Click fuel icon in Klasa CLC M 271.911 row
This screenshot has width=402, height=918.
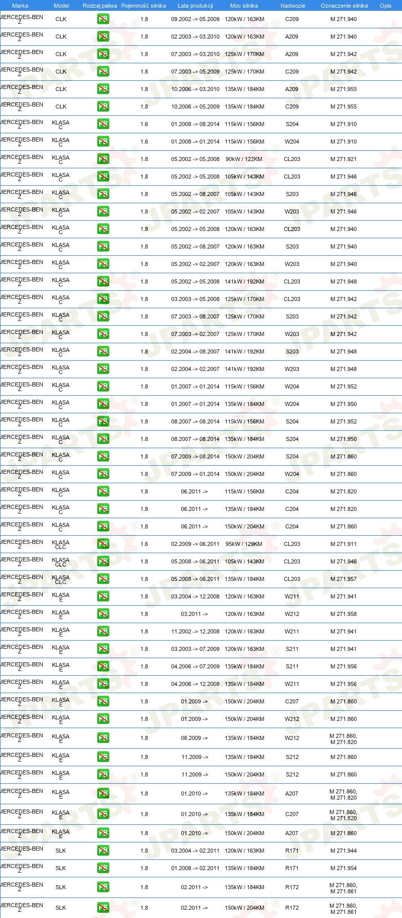tap(103, 544)
